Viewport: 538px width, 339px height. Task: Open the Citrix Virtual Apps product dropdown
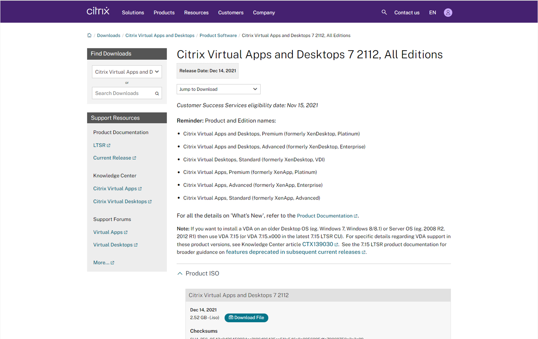127,72
